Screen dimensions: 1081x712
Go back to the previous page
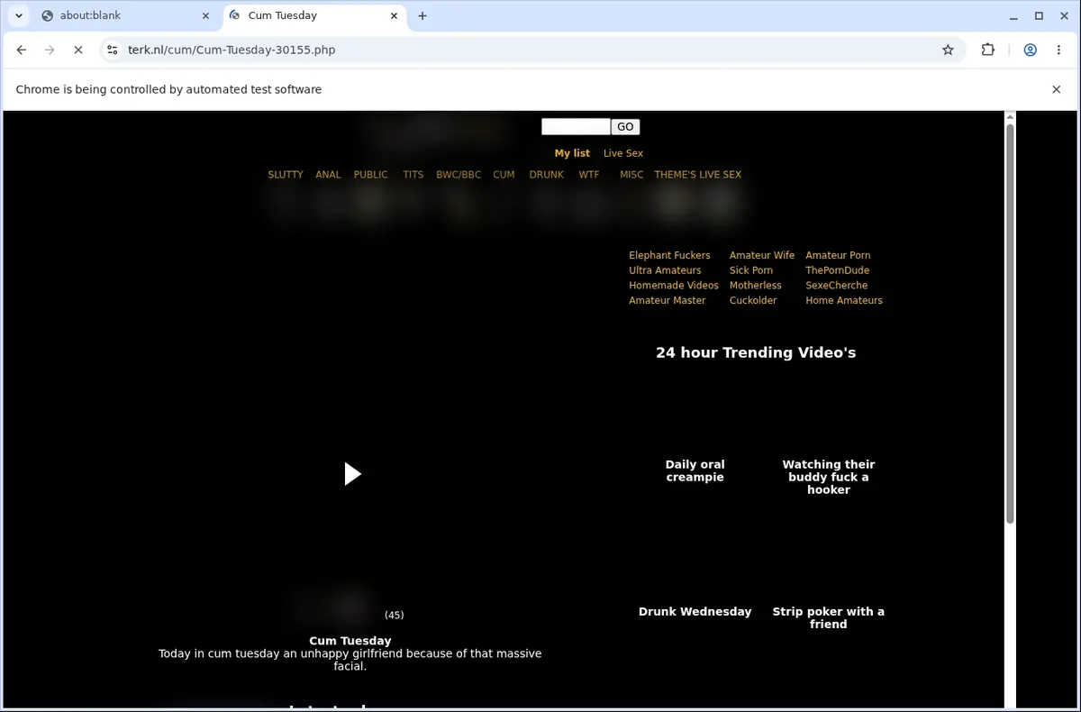[22, 50]
